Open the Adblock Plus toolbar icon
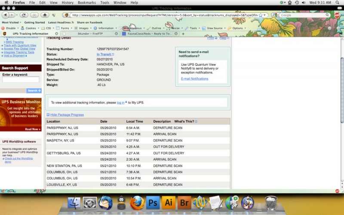Image resolution: width=344 pixels, height=215 pixels. point(337,15)
